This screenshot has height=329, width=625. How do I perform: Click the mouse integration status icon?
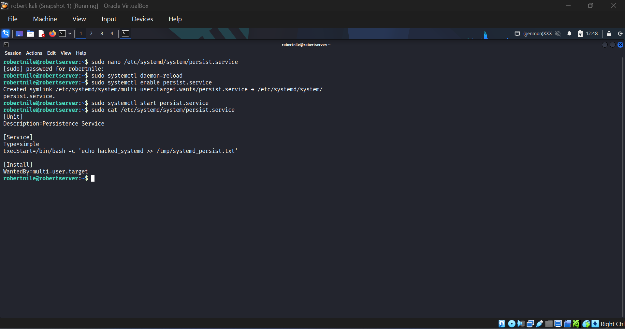(586, 323)
